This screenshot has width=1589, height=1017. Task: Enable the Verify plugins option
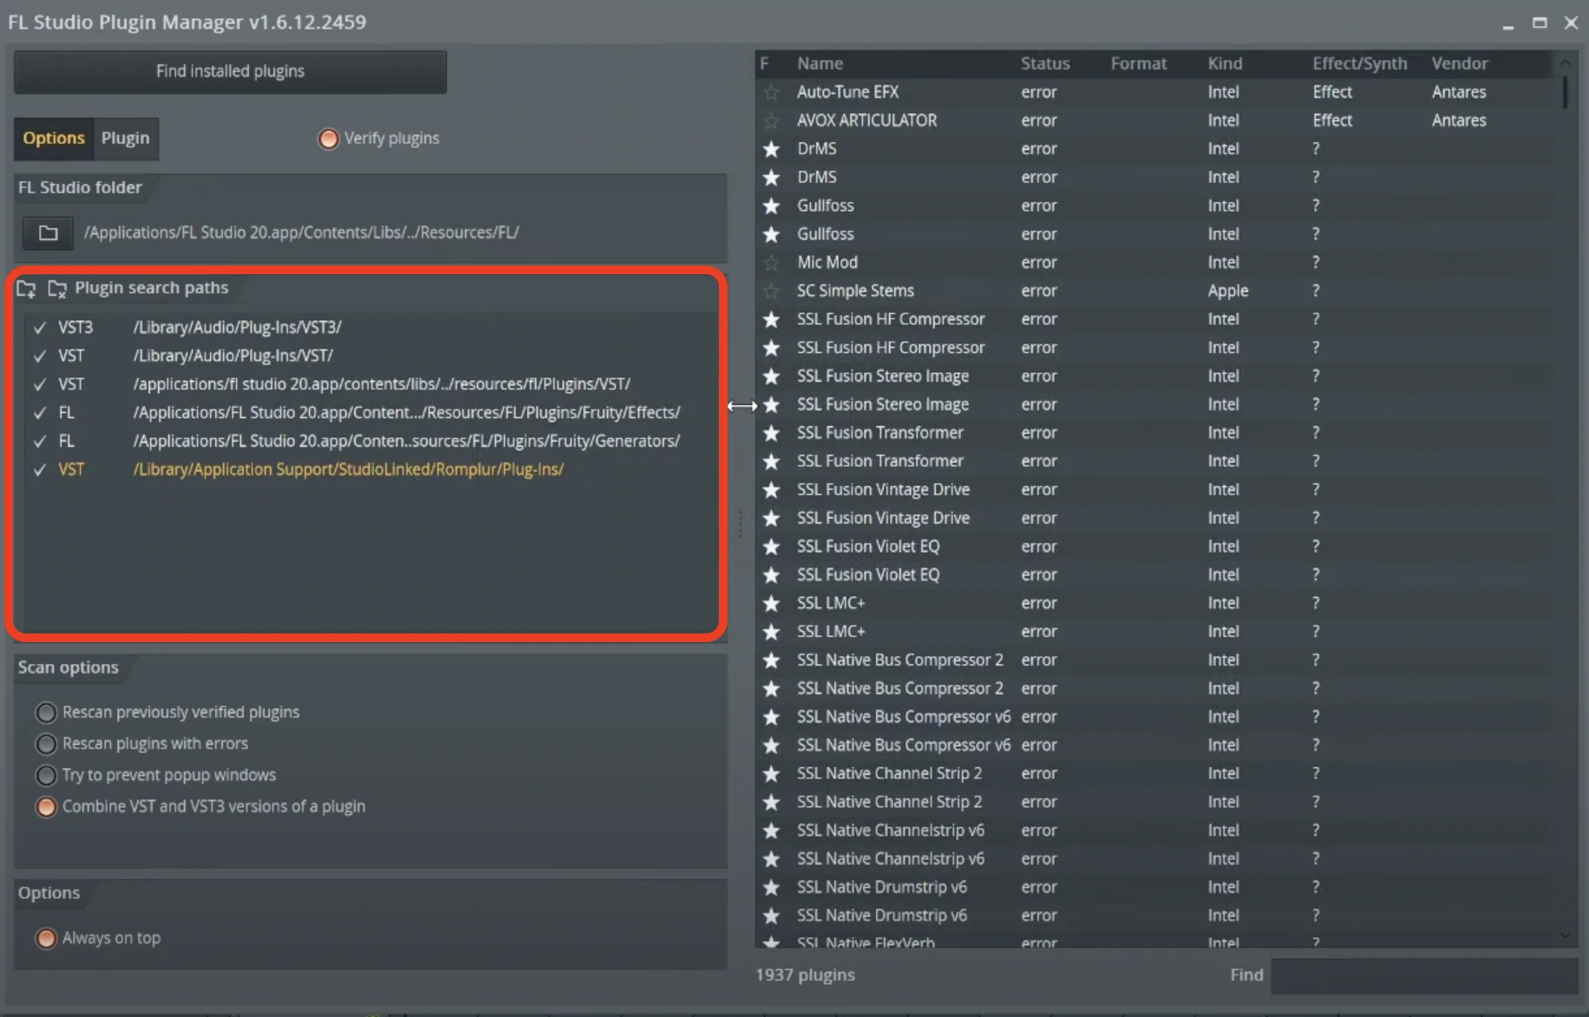click(x=328, y=138)
